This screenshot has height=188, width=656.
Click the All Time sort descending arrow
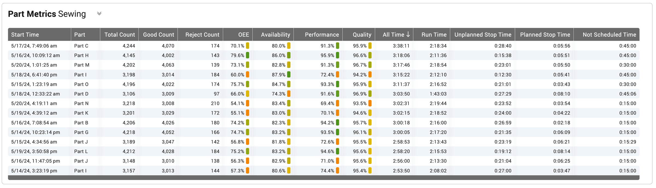click(408, 35)
